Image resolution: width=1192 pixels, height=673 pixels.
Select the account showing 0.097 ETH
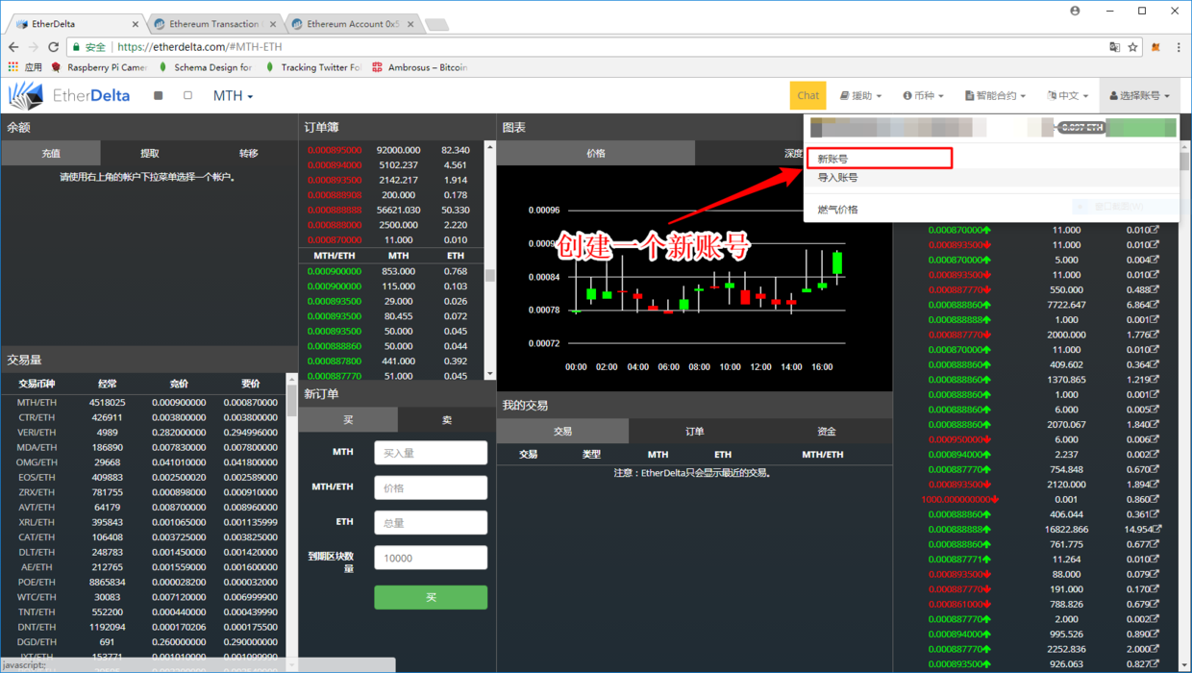click(991, 127)
